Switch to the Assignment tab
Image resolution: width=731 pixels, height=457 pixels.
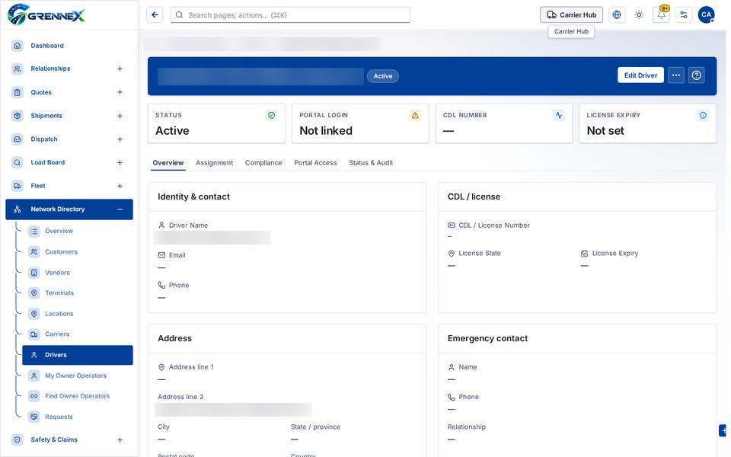point(215,163)
